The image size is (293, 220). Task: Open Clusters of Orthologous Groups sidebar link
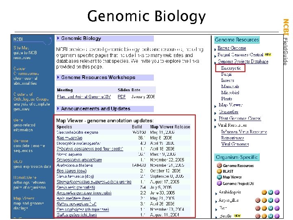tap(31, 97)
